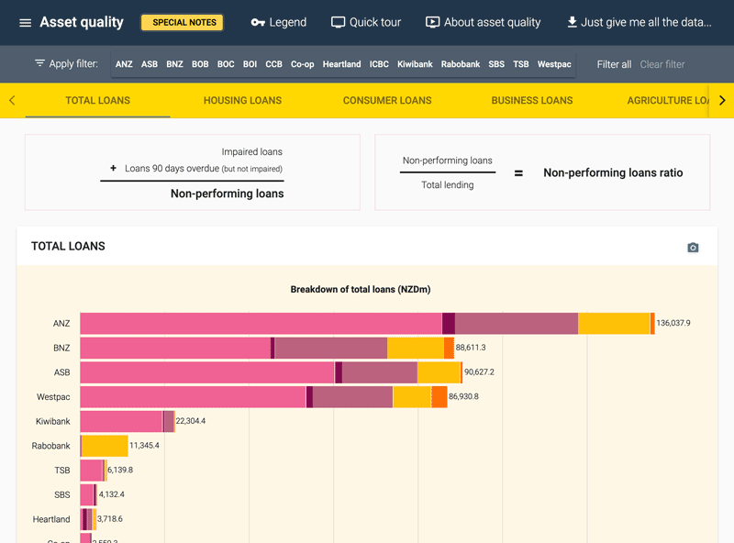The height and width of the screenshot is (543, 734).
Task: Click the ASB value 90,627.2
Action: 479,372
